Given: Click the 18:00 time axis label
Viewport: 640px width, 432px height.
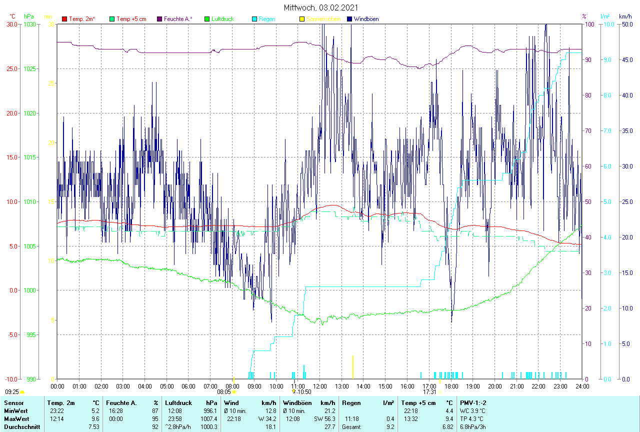Looking at the screenshot, I should pyautogui.click(x=451, y=386).
